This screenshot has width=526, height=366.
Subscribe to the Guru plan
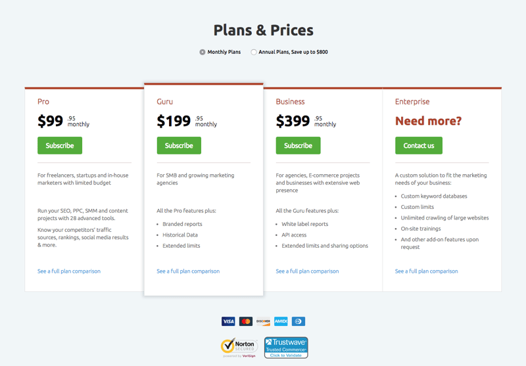point(179,145)
